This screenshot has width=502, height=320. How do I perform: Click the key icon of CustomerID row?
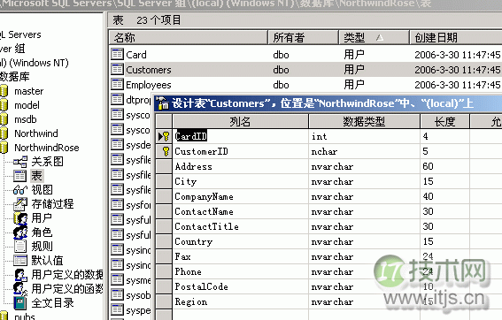coord(166,151)
